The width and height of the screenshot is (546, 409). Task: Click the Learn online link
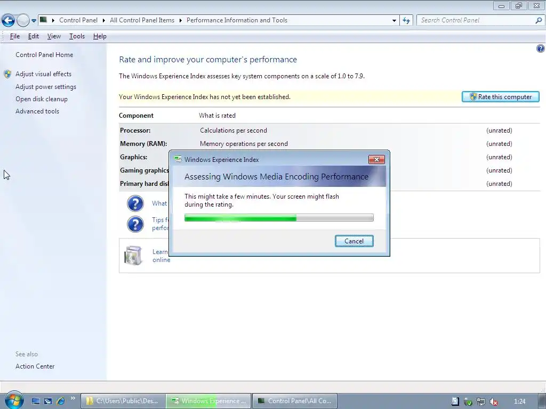(161, 256)
